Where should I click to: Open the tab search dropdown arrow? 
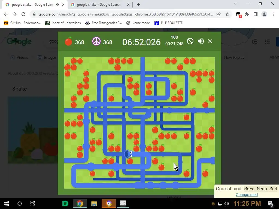(x=235, y=4)
